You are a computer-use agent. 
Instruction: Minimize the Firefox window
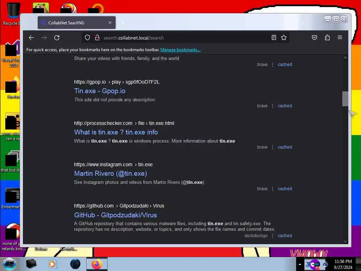click(x=328, y=20)
